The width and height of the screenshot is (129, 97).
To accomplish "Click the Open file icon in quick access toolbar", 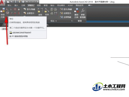I will pos(12,2).
